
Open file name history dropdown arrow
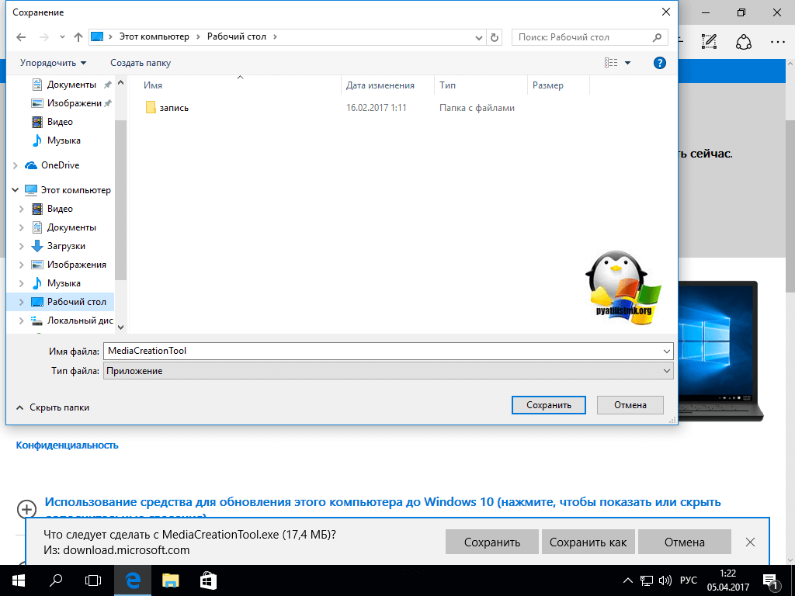pyautogui.click(x=666, y=351)
